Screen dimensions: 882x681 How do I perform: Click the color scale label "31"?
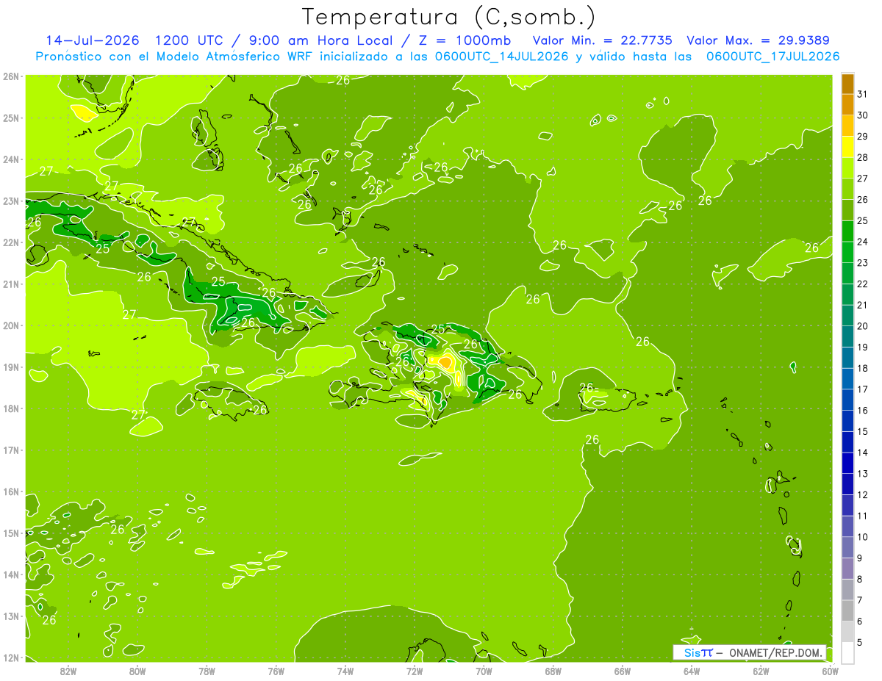coord(863,94)
